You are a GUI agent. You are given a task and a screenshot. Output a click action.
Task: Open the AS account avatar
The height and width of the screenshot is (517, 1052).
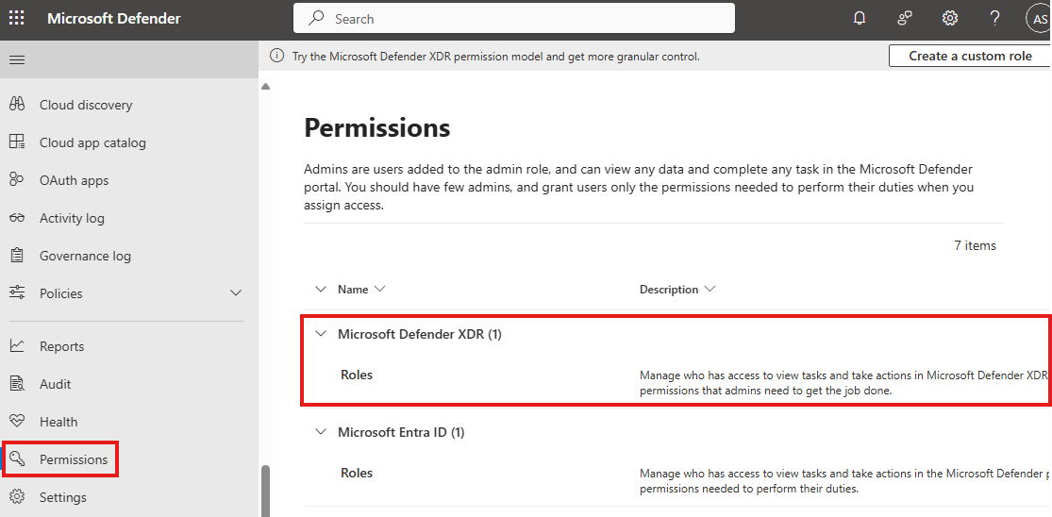pyautogui.click(x=1039, y=19)
